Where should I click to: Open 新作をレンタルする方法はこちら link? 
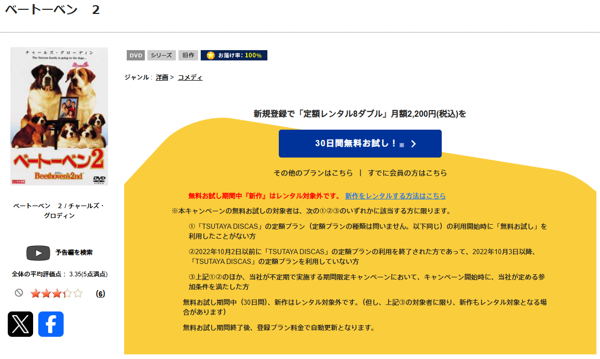point(395,196)
